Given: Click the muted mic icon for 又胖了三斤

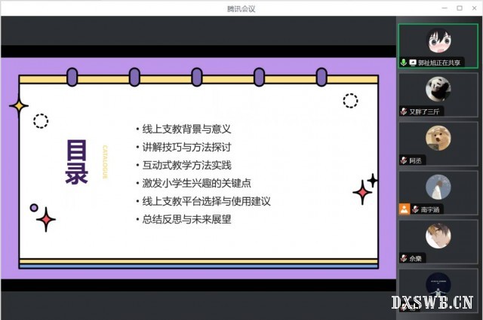Looking at the screenshot, I should [x=404, y=111].
